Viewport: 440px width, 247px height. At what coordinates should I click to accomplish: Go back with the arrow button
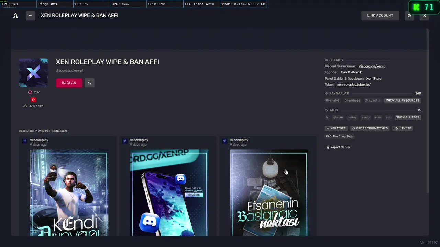tap(31, 15)
